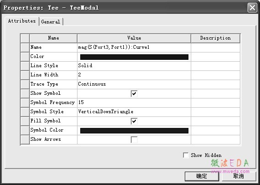Click the Name value mag(S(Port3,Port1)) cell
Image resolution: width=260 pixels, height=185 pixels.
[x=134, y=47]
